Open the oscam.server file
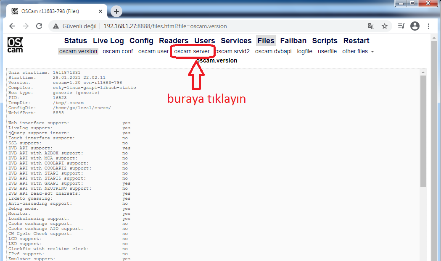The width and height of the screenshot is (441, 261). 192,51
